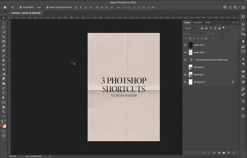Swap foreground and background colors

[x=5, y=121]
